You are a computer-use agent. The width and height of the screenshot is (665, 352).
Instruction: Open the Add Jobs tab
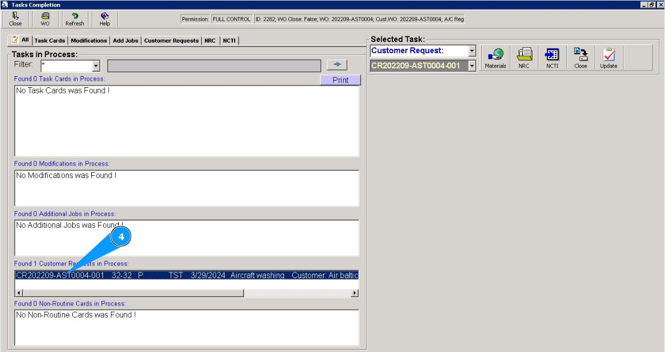pyautogui.click(x=125, y=41)
